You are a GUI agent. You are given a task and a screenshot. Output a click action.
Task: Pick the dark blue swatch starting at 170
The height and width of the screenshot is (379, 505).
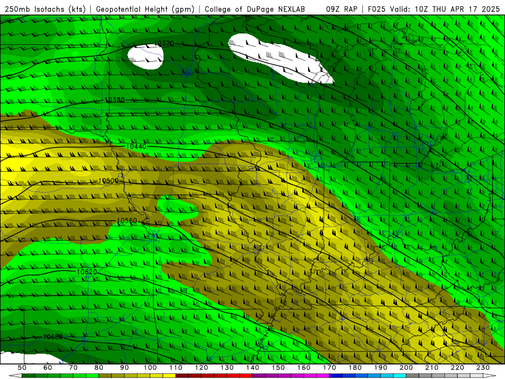pyautogui.click(x=336, y=376)
